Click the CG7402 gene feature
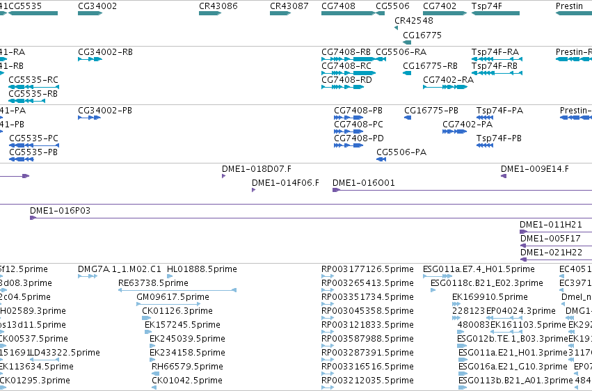The width and height of the screenshot is (592, 391). pyautogui.click(x=445, y=13)
